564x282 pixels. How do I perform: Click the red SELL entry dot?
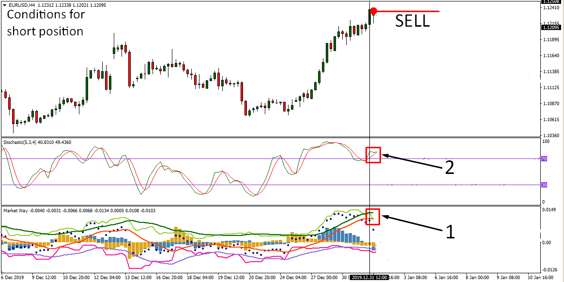pyautogui.click(x=373, y=11)
